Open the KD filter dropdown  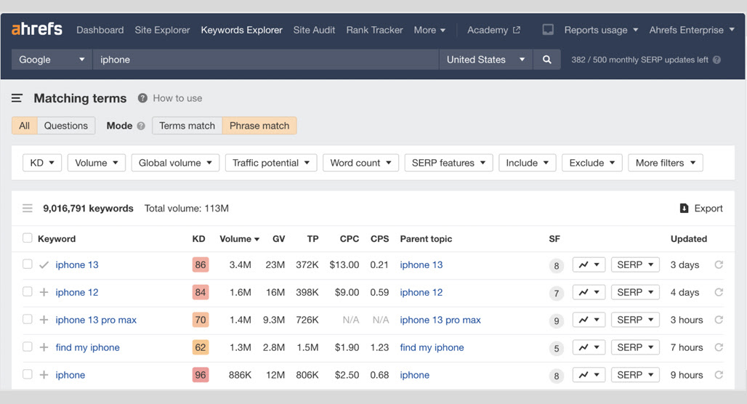click(x=42, y=163)
